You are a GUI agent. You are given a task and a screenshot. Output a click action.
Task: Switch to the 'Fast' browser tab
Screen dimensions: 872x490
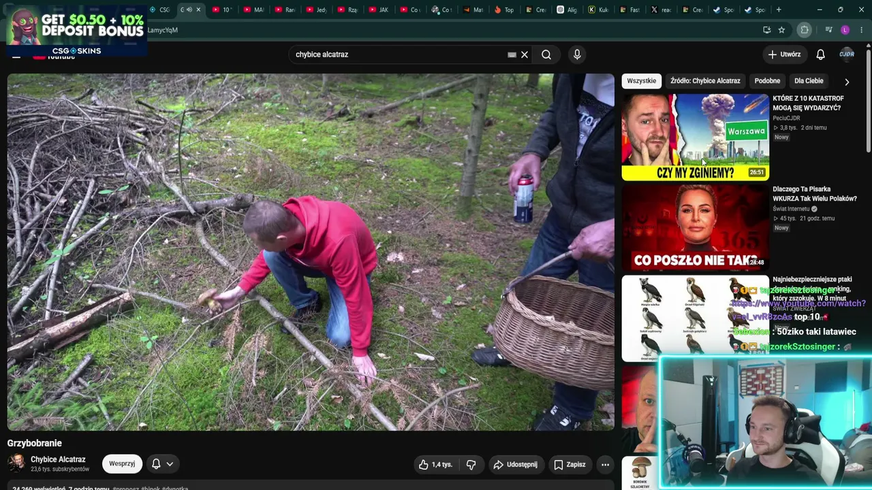[x=629, y=10]
